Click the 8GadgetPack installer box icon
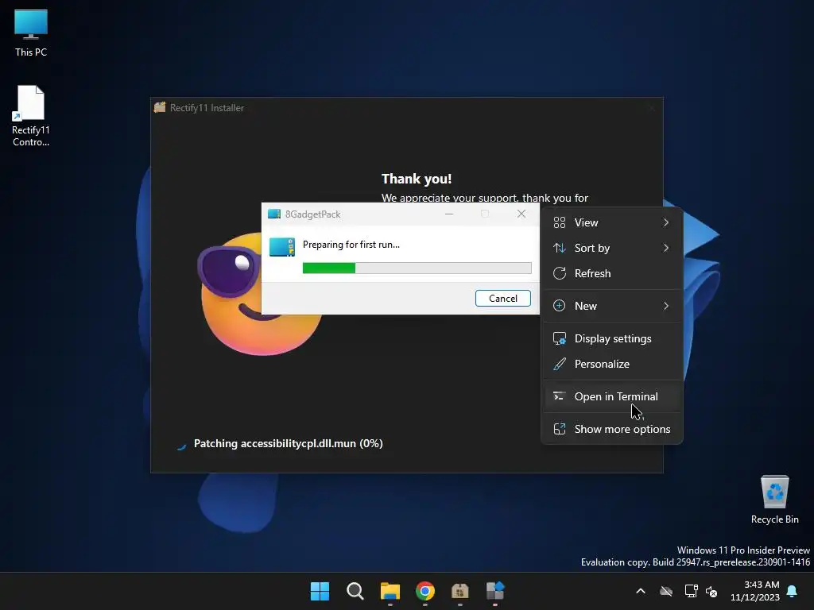This screenshot has width=814, height=610. (282, 247)
